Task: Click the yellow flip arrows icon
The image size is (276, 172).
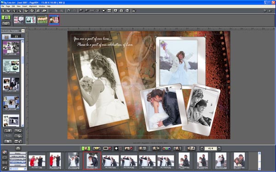Action: coord(97,149)
